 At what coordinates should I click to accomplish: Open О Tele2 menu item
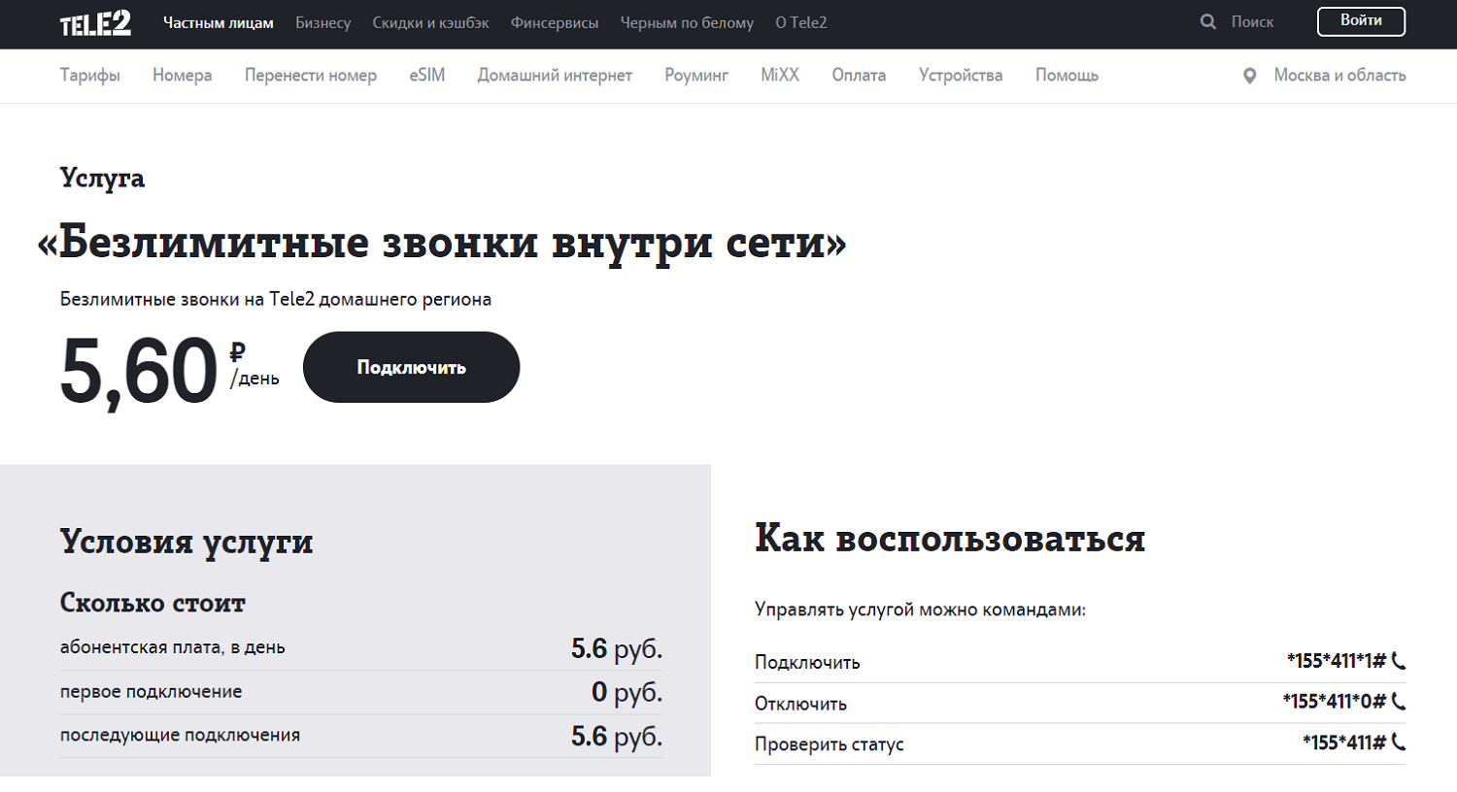[x=801, y=22]
